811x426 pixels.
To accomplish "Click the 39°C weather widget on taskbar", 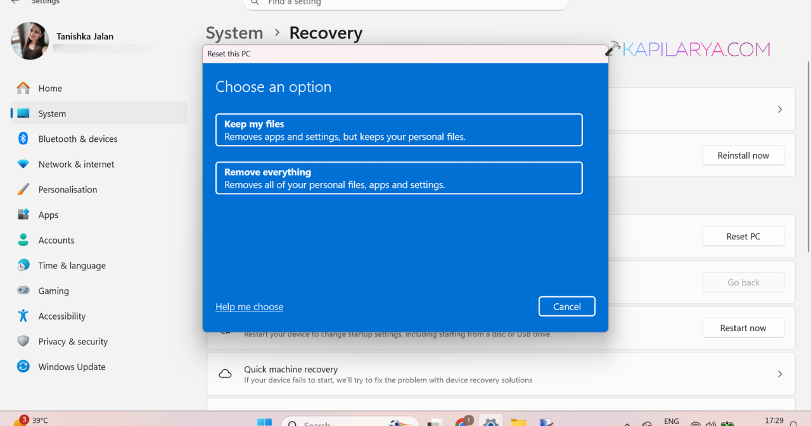I will point(30,420).
